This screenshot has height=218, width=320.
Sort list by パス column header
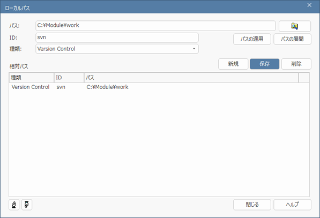(x=191, y=78)
